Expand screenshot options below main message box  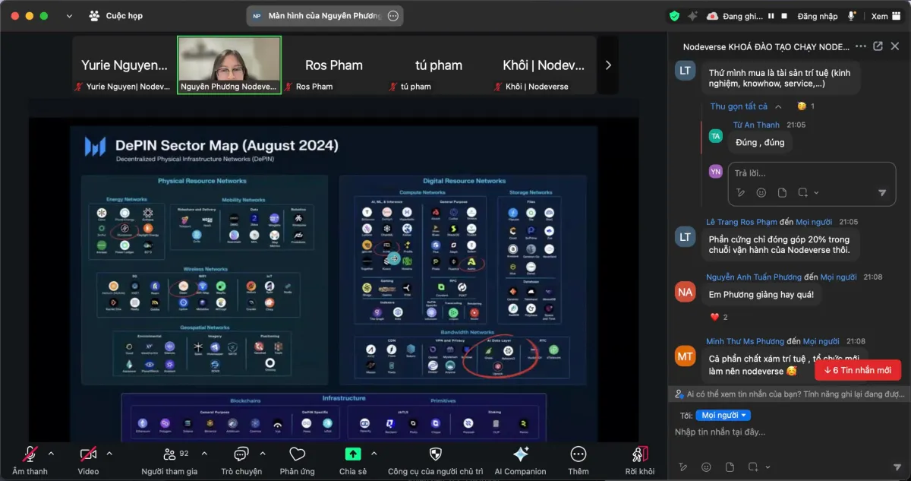[x=768, y=467]
